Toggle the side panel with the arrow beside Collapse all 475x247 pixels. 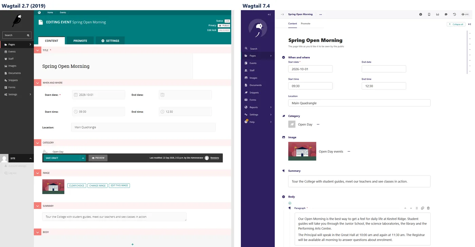pyautogui.click(x=470, y=24)
